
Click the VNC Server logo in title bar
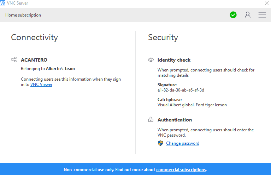click(3, 3)
